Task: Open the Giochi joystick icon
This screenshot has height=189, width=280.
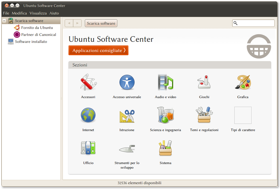Action: coord(204,82)
